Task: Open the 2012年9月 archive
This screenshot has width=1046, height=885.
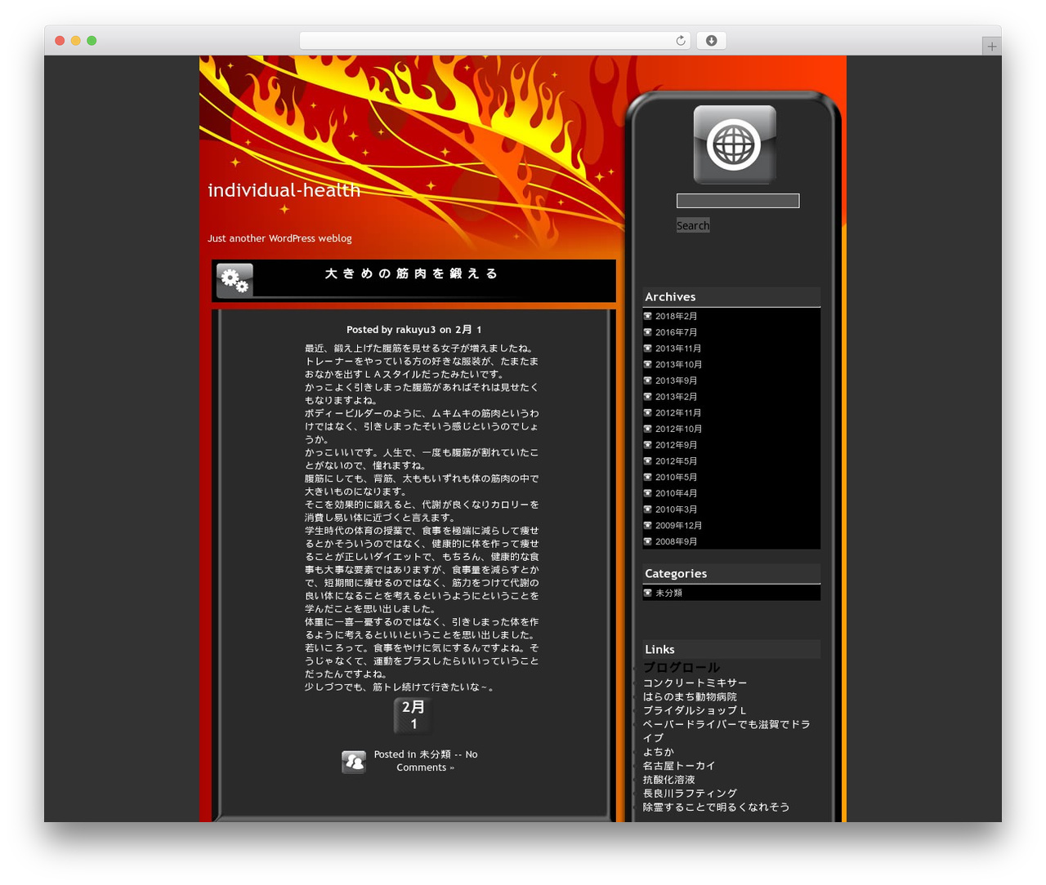Action: tap(677, 445)
